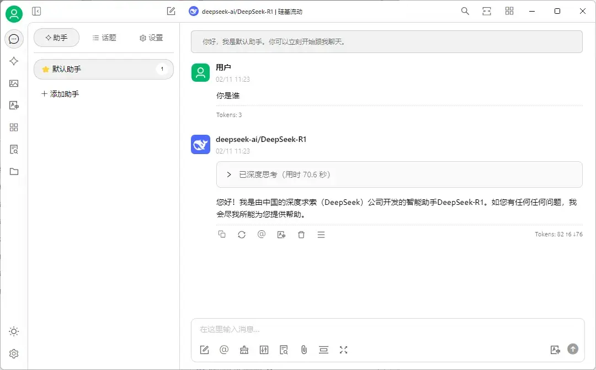Expand the input box with the arrows icon
This screenshot has height=370, width=596.
pos(344,350)
